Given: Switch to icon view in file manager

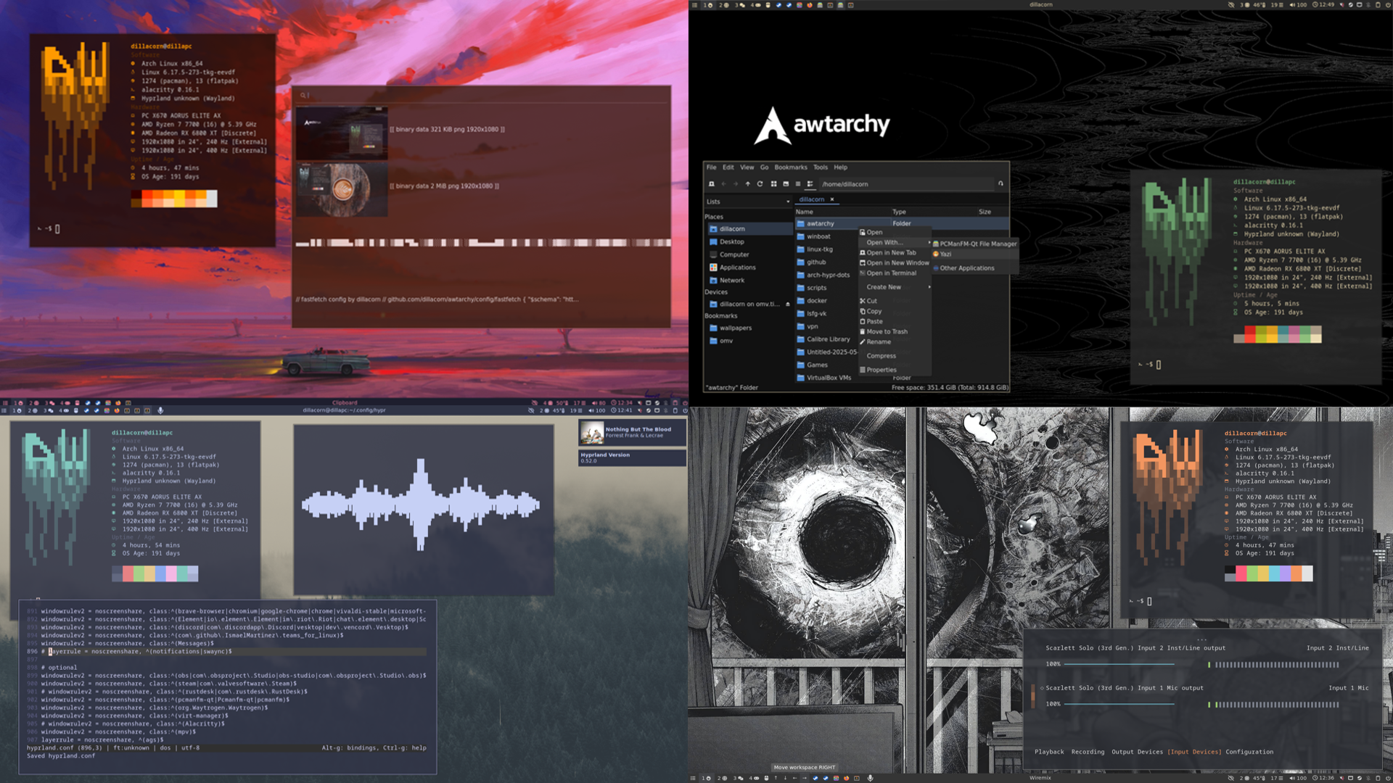Looking at the screenshot, I should [773, 184].
